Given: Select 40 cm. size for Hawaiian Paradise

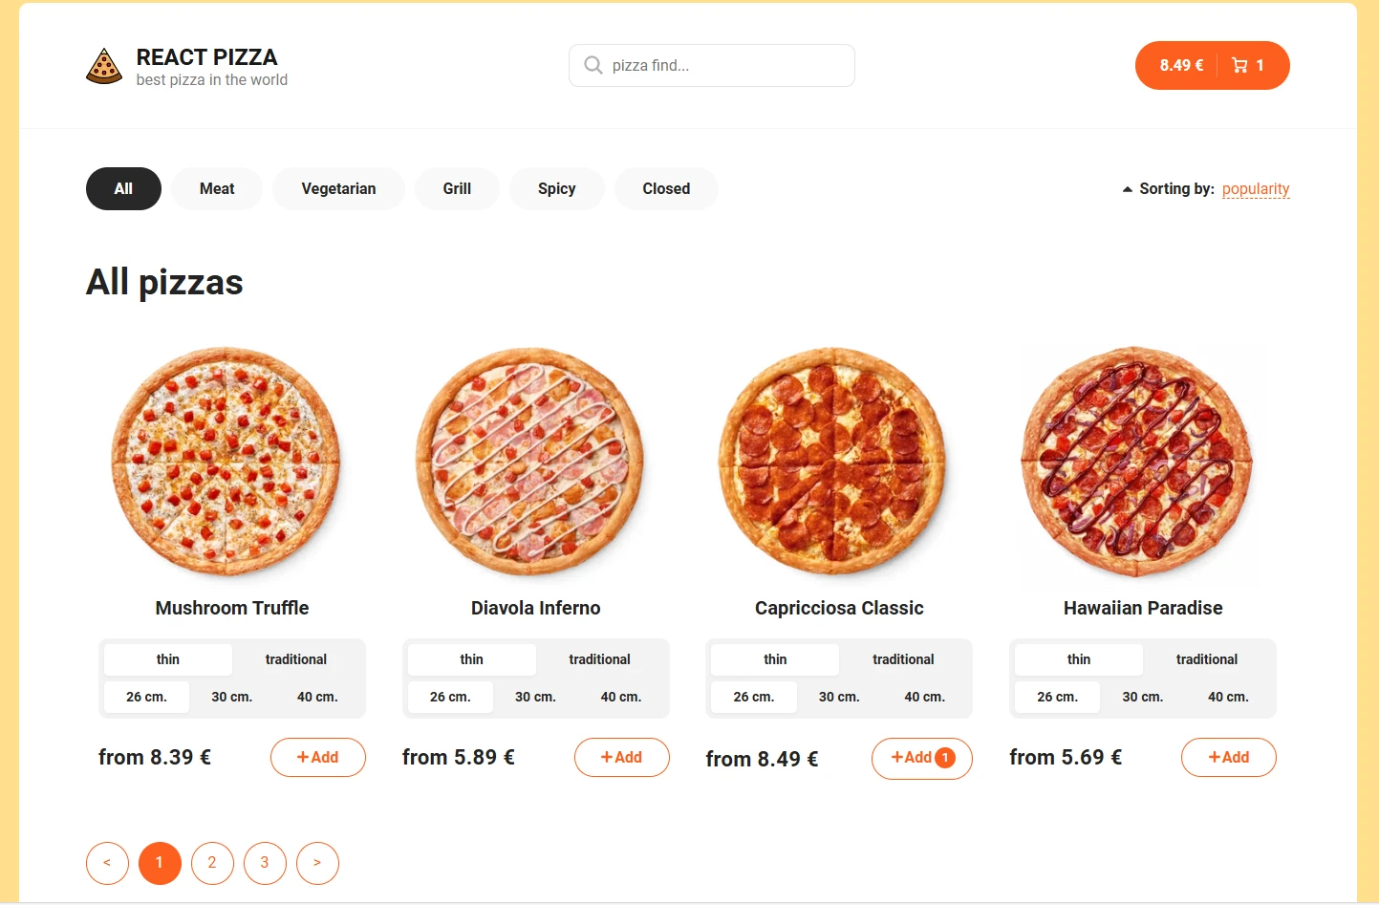Looking at the screenshot, I should tap(1228, 697).
